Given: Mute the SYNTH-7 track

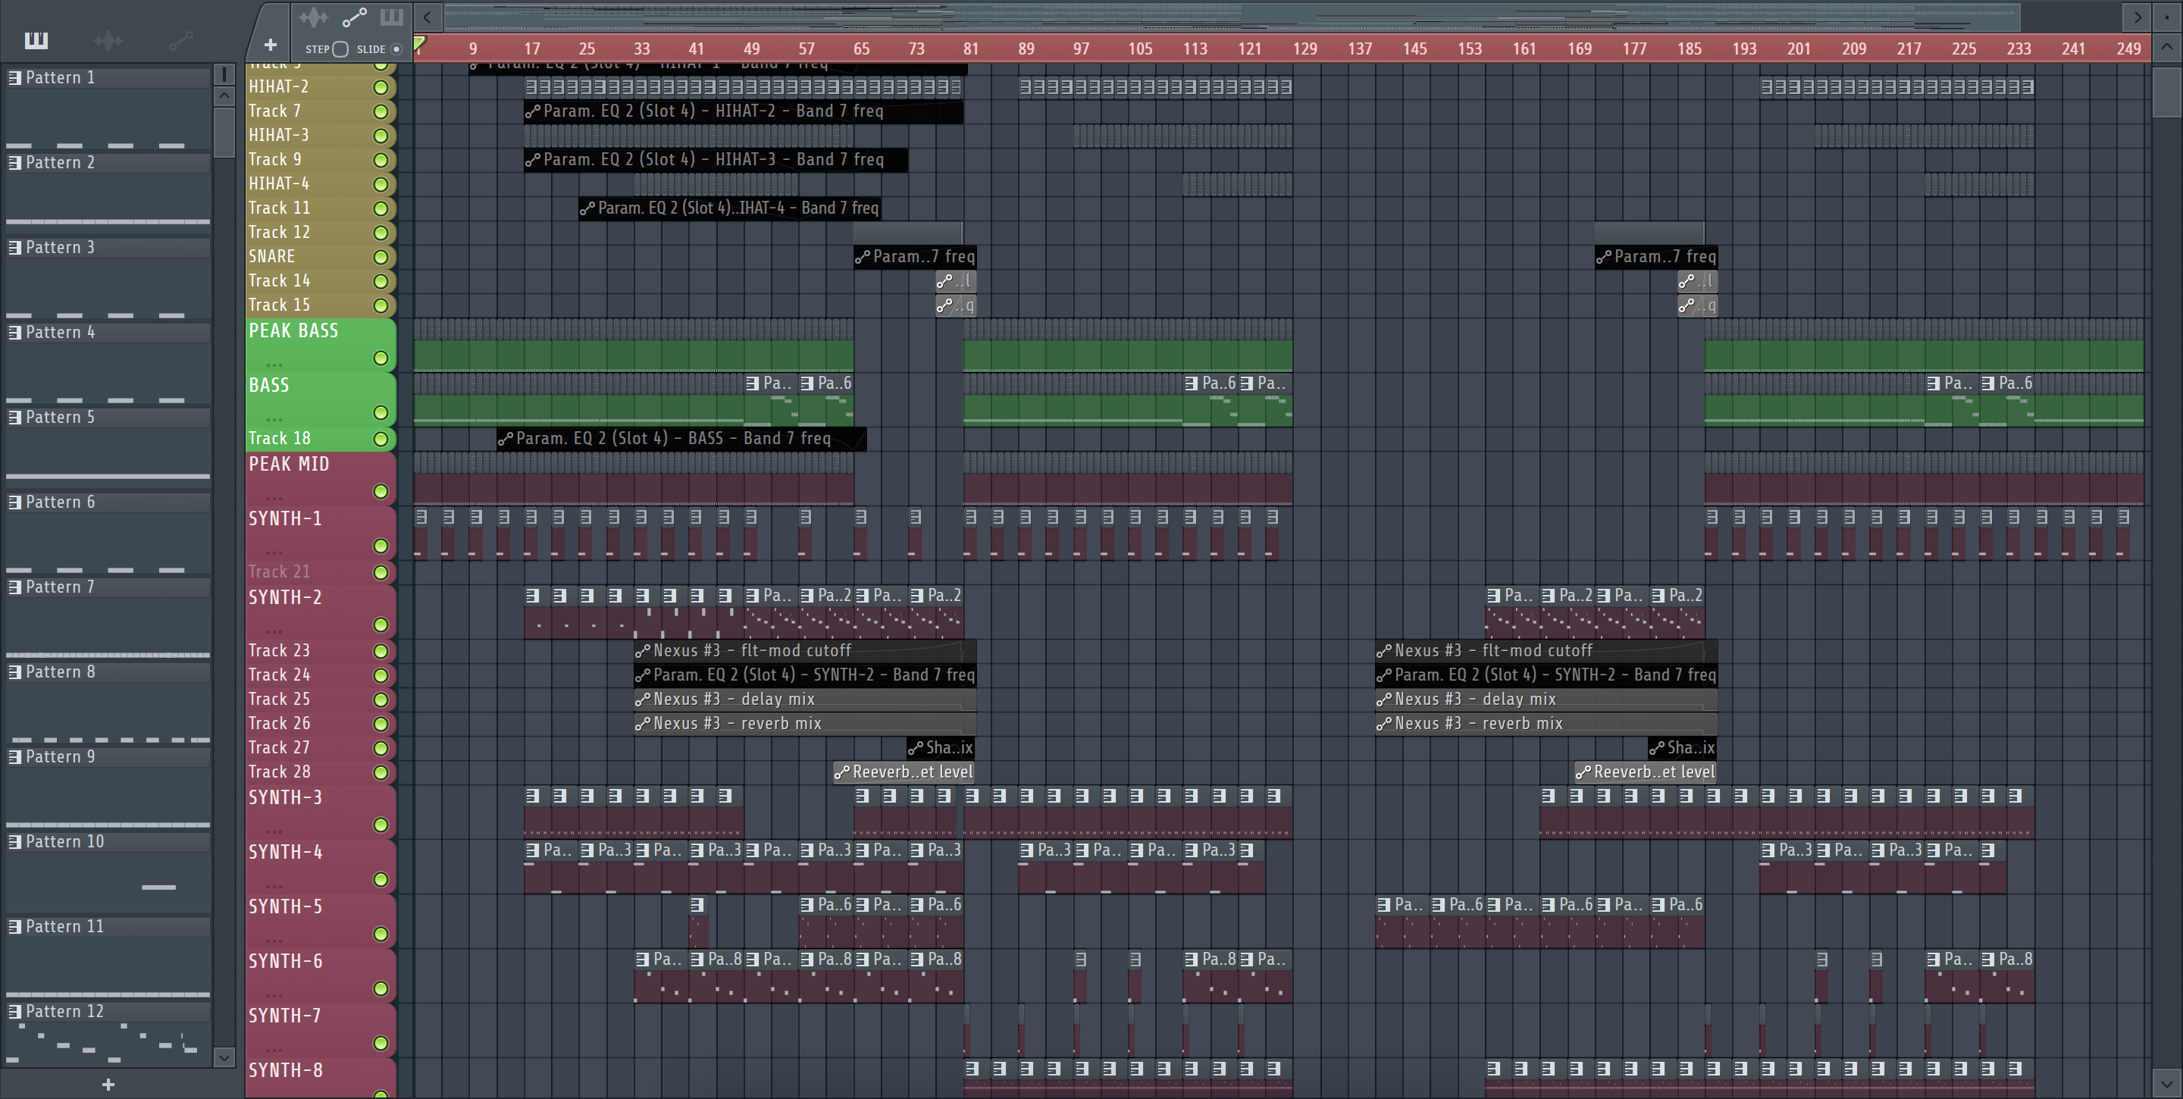Looking at the screenshot, I should tap(381, 1043).
